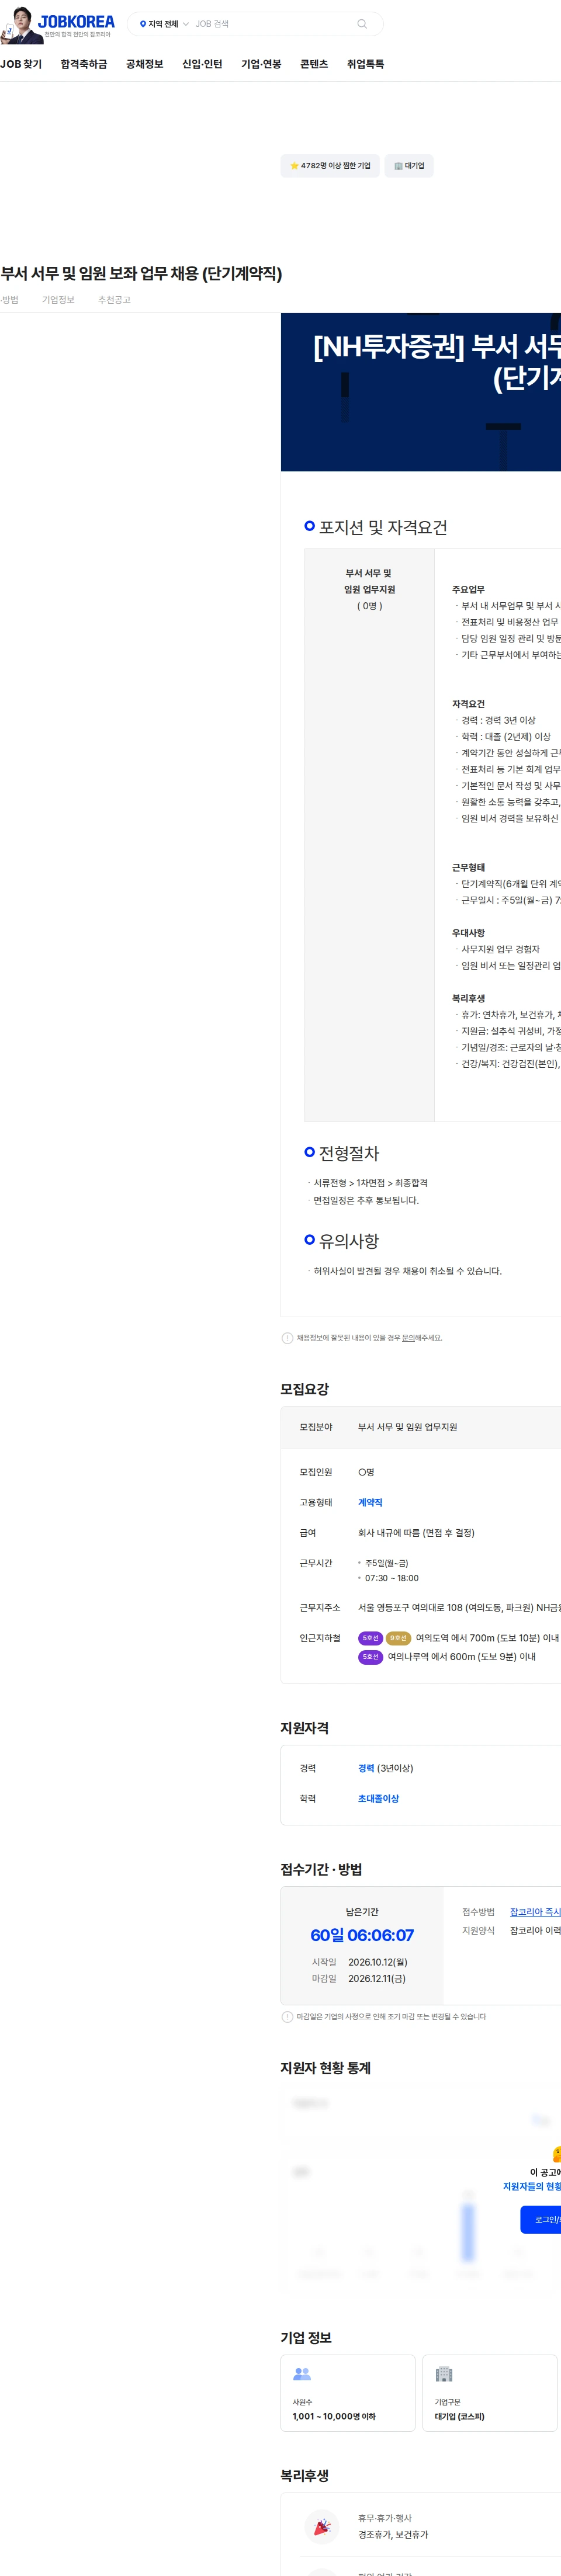Viewport: 561px width, 2576px height.
Task: Click the JOBKOREA logo
Action: click(x=76, y=22)
